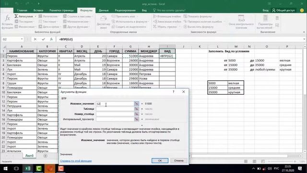307x173 pixels.
Task: Select cell L8 containing 5000
Action: [x=218, y=83]
